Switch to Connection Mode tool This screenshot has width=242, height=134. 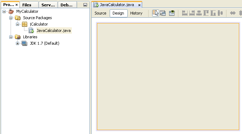(163, 13)
